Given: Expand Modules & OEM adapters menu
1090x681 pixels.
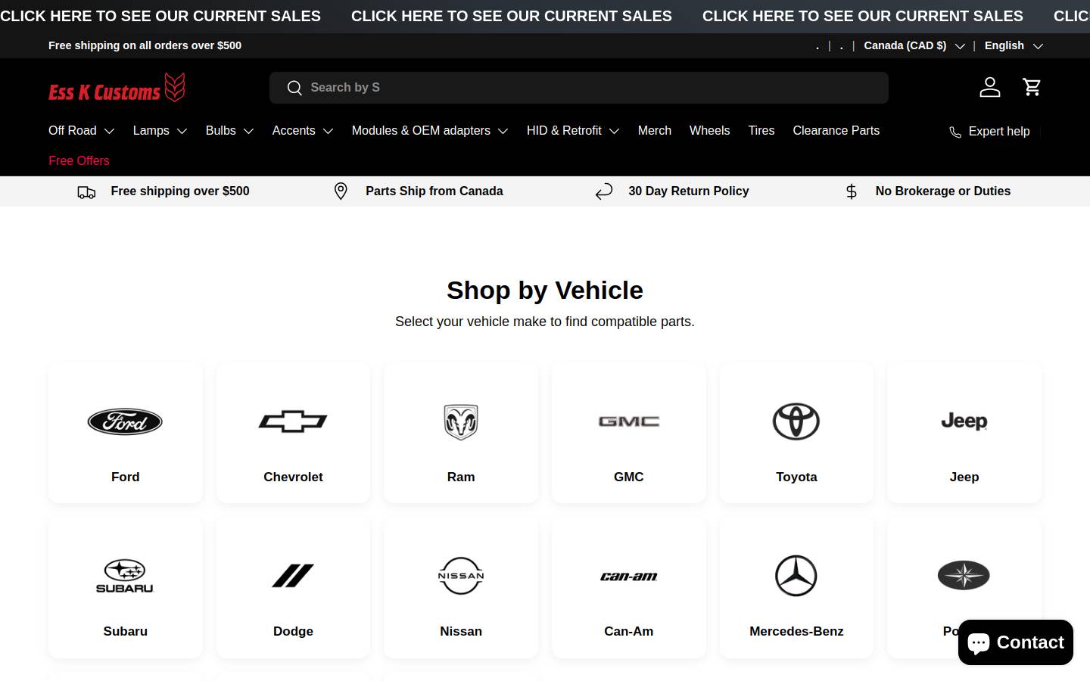Looking at the screenshot, I should tap(430, 131).
